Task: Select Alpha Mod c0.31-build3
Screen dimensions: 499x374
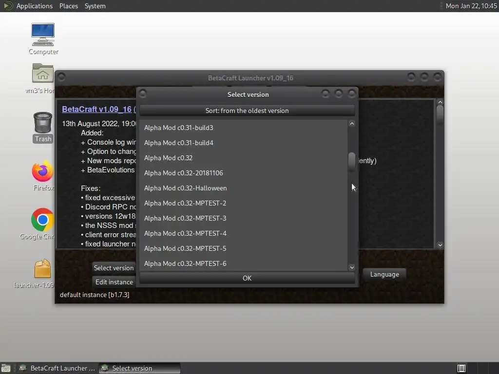Action: pos(244,128)
